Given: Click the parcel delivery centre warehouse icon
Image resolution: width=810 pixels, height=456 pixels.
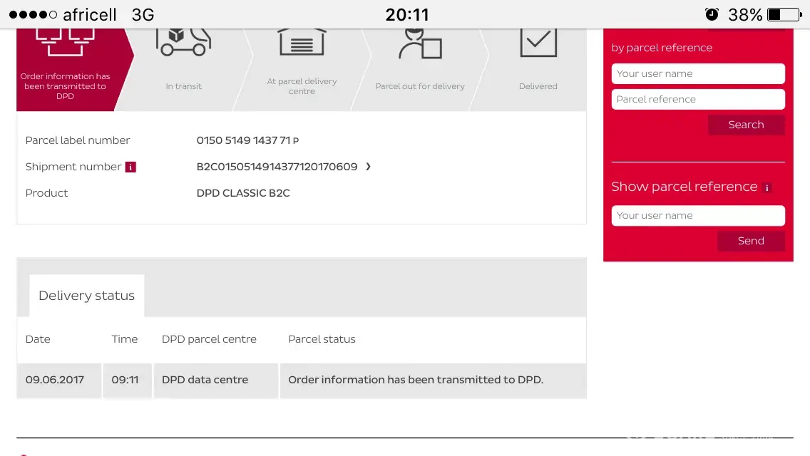Looking at the screenshot, I should point(302,42).
